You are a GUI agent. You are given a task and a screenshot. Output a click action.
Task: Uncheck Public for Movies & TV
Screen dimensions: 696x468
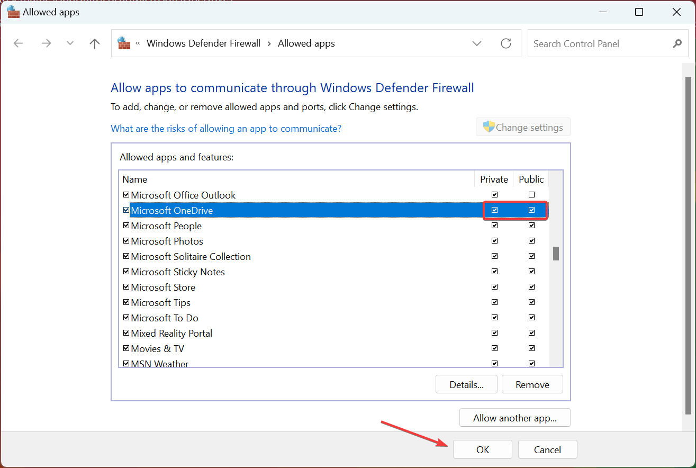pos(531,348)
